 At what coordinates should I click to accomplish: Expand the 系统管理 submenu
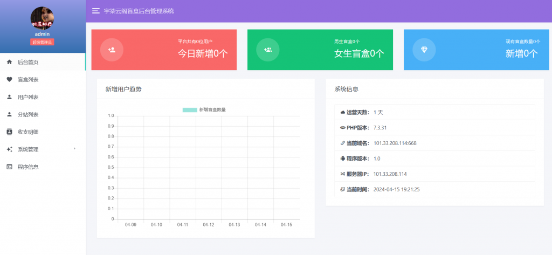click(43, 149)
